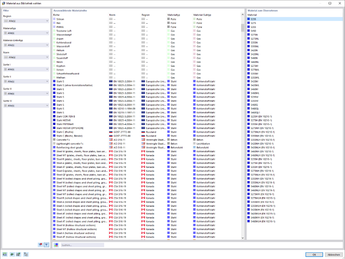Select Stahl C (Bleche, Bänder) row
The height and width of the screenshot is (259, 345).
pos(147,136)
